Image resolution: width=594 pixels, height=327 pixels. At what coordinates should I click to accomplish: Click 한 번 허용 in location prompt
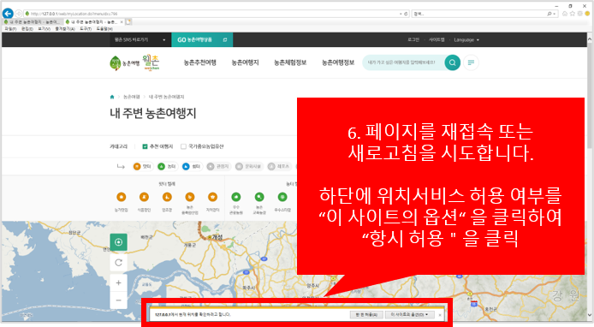pyautogui.click(x=366, y=314)
